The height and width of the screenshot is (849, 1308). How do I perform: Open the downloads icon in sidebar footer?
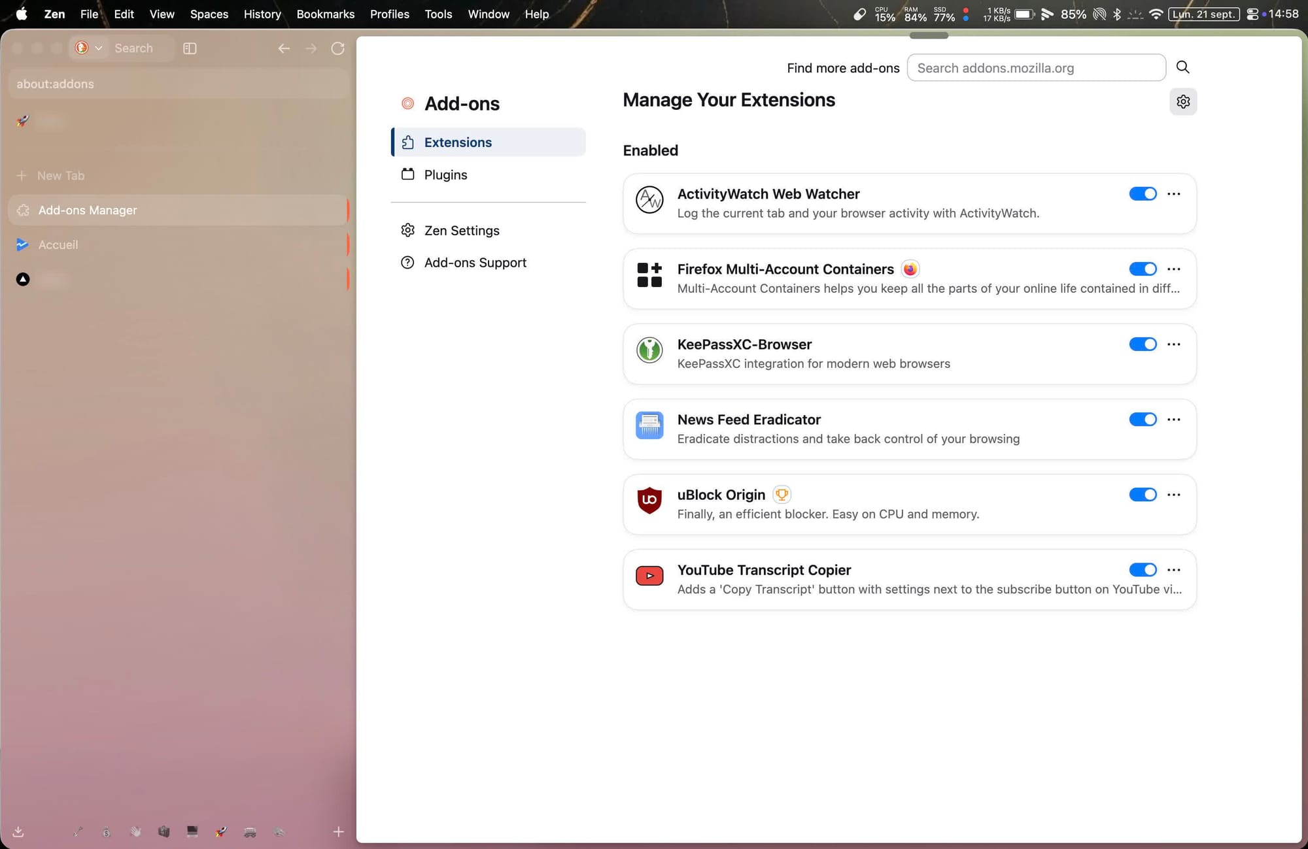pos(18,831)
